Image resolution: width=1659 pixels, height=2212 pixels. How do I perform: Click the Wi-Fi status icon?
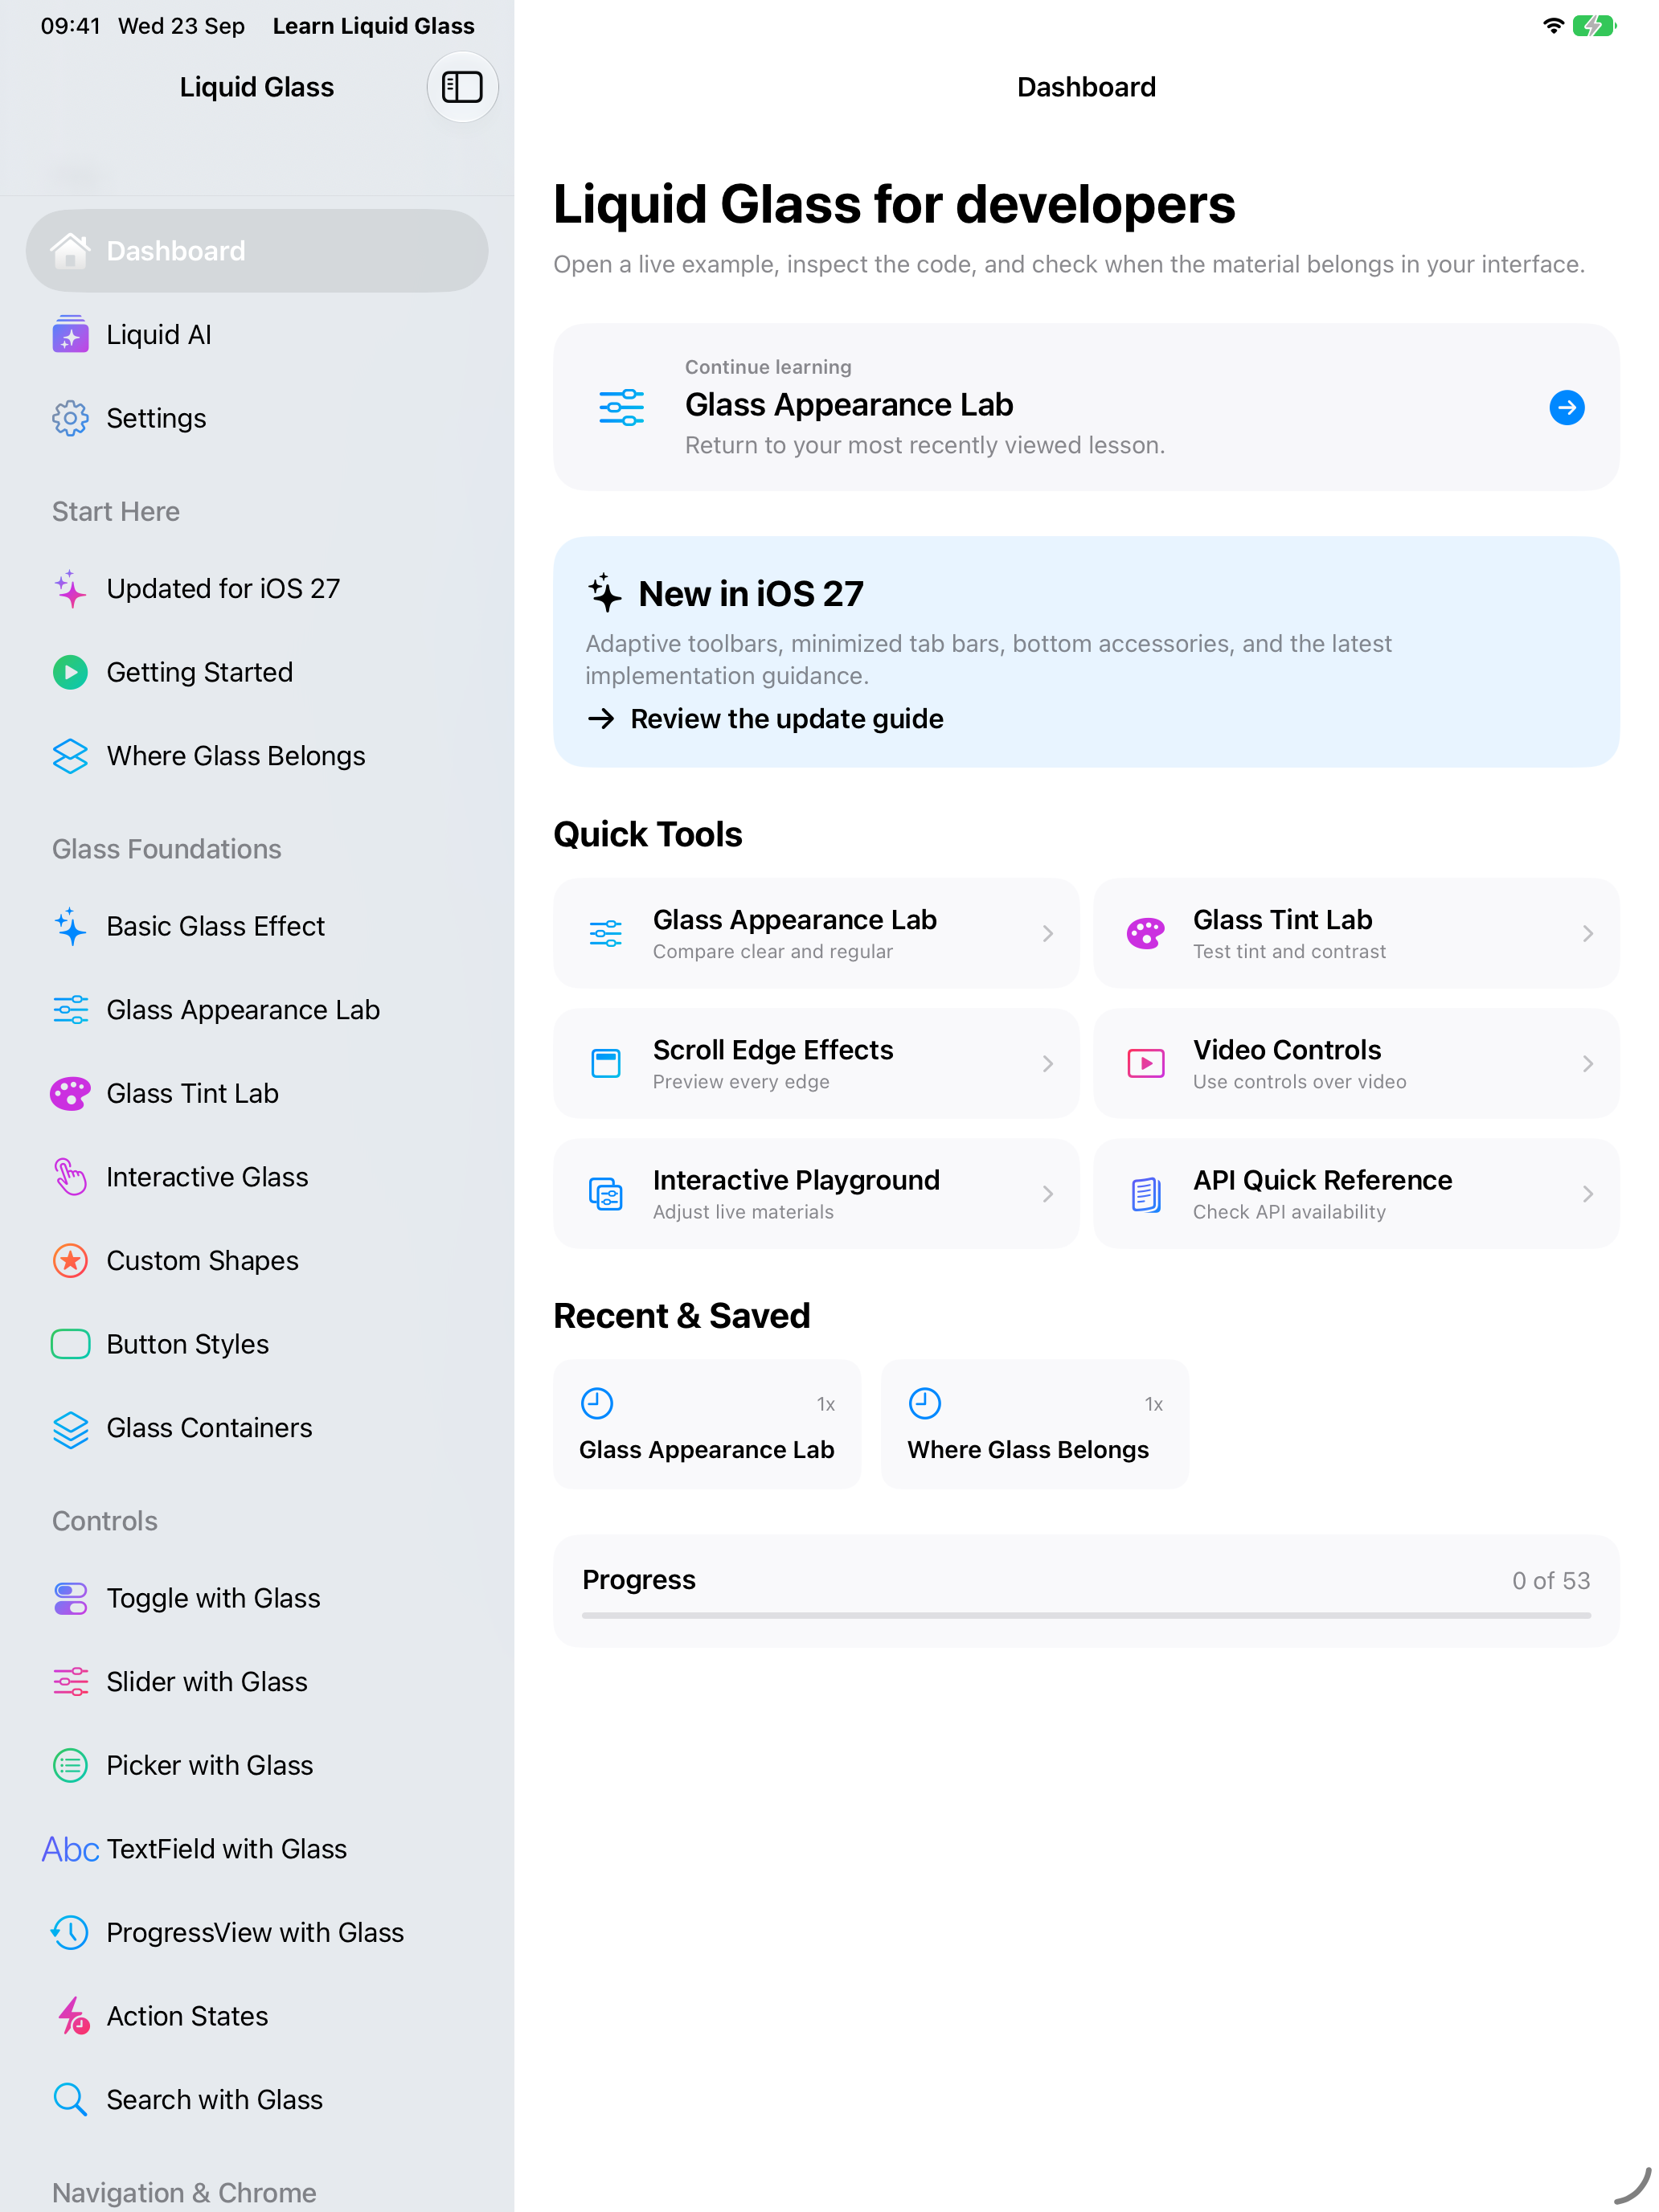pos(1553,25)
